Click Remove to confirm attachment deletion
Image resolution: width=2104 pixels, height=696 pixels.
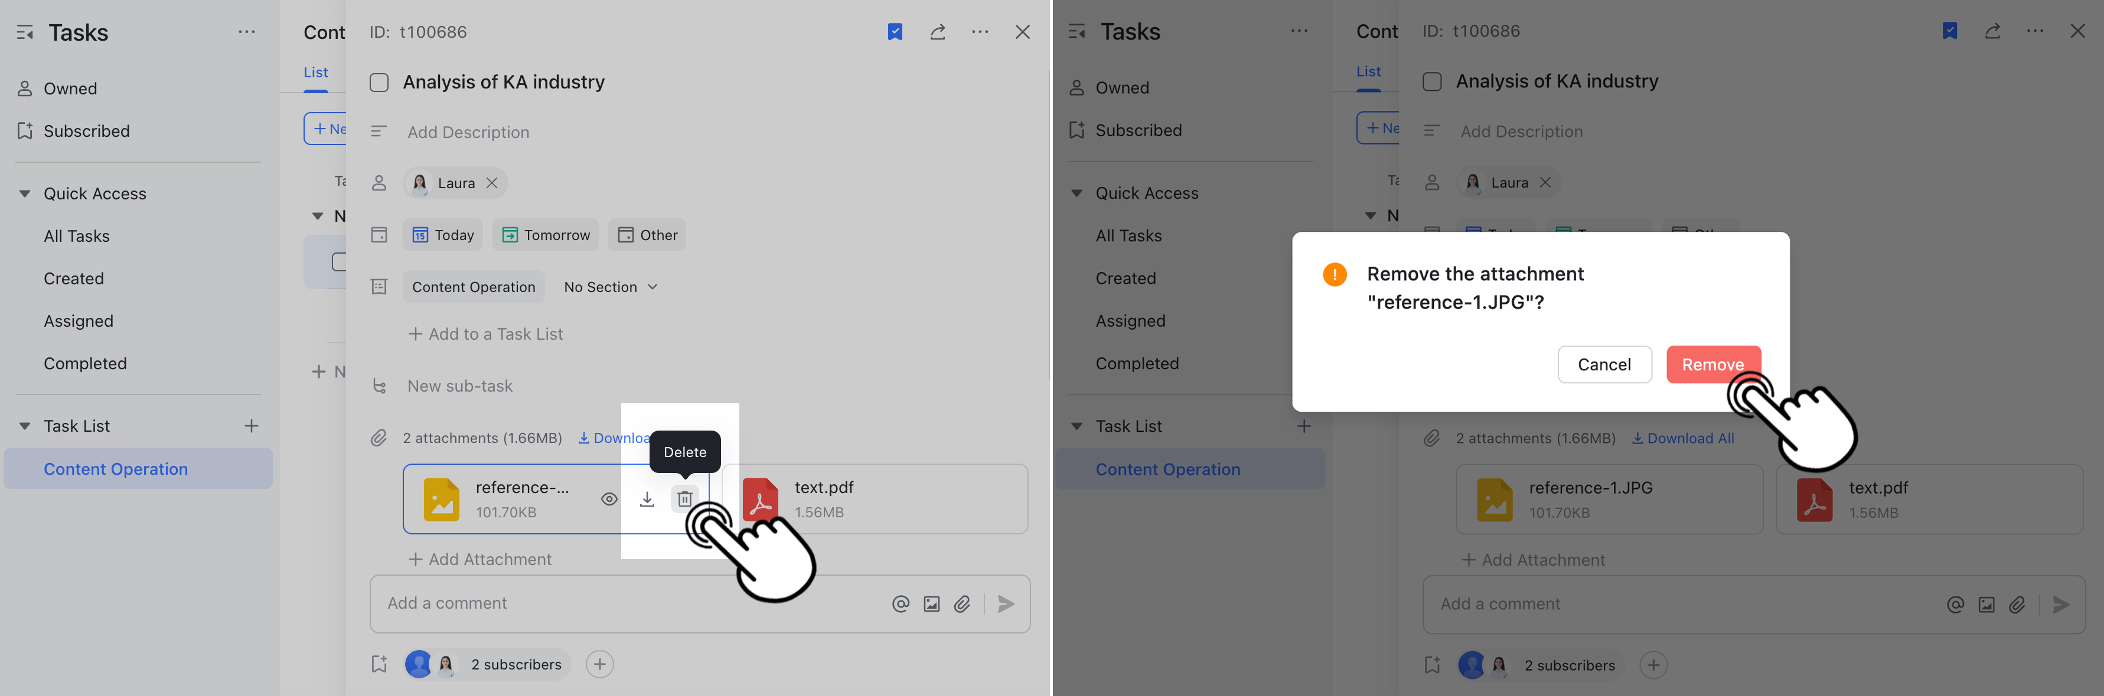tap(1712, 364)
